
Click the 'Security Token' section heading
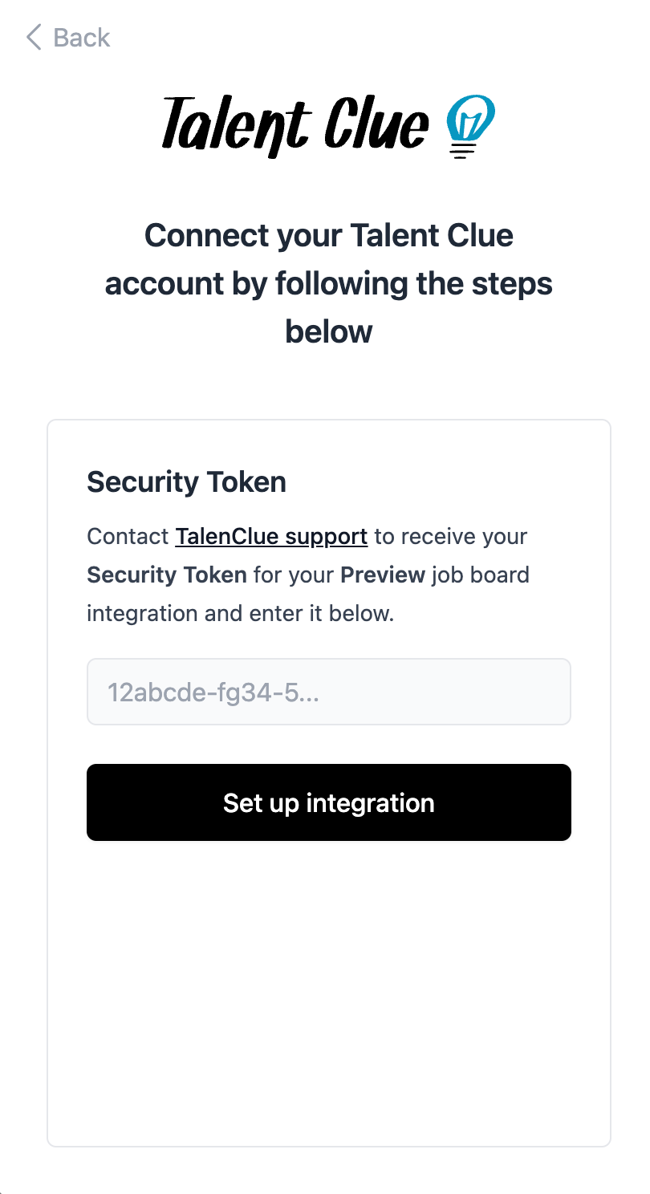[186, 482]
